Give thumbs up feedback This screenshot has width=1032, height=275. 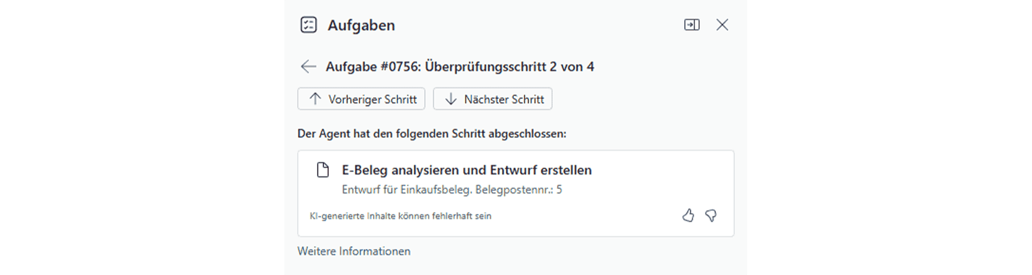point(688,216)
